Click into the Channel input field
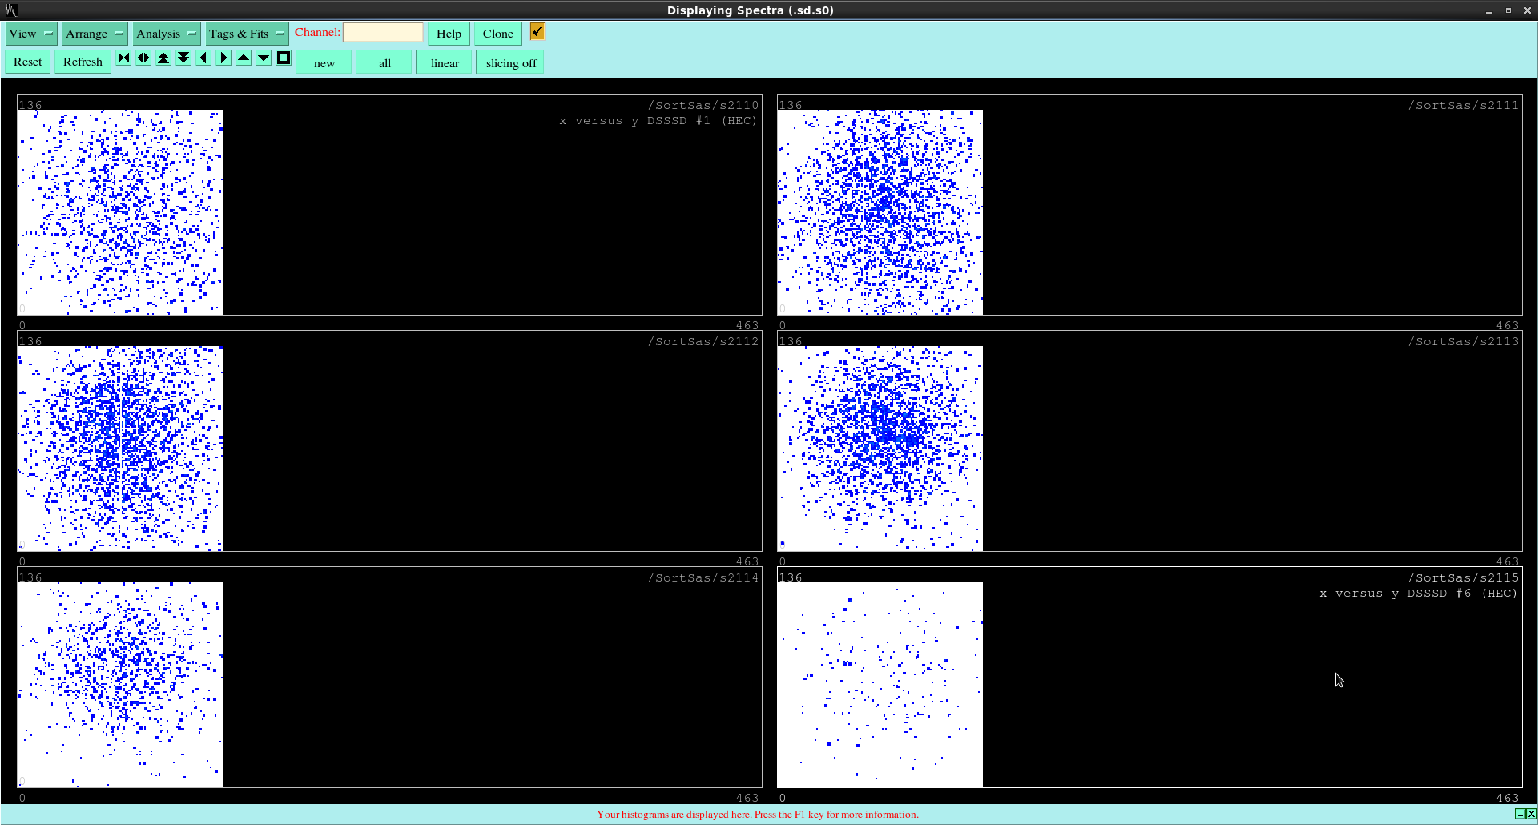This screenshot has height=825, width=1538. pyautogui.click(x=383, y=33)
